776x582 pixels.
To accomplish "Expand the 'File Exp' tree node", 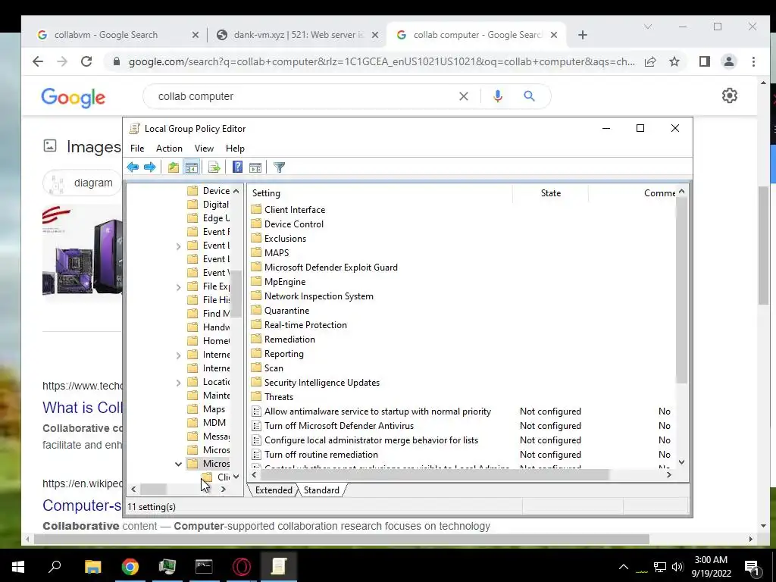I will [179, 287].
